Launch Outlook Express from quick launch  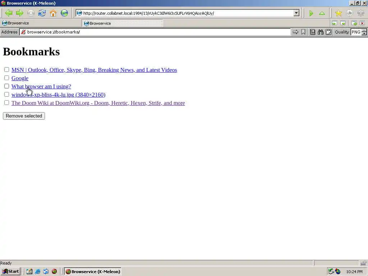[46, 272]
